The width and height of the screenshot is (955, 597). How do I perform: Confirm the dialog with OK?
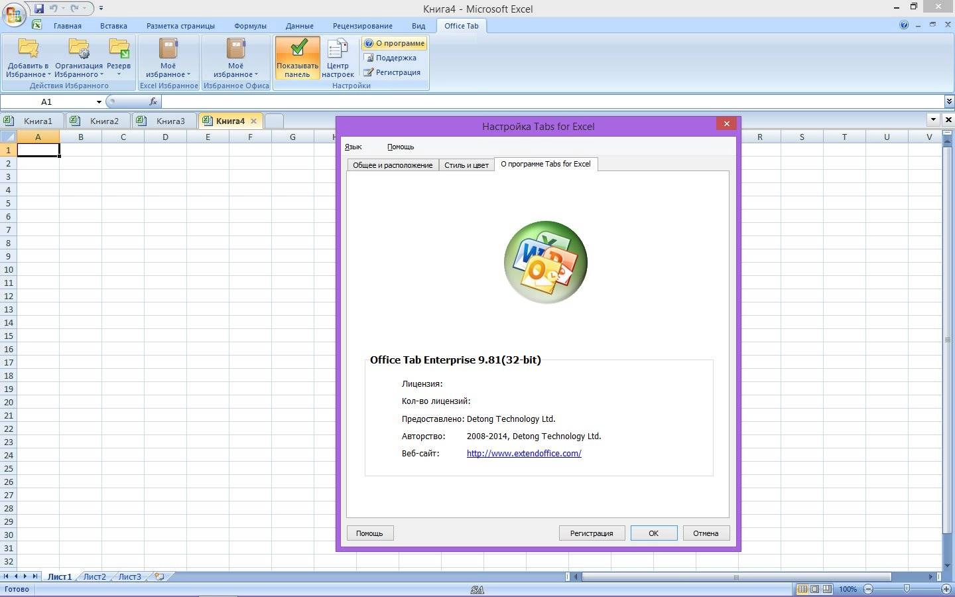[653, 533]
